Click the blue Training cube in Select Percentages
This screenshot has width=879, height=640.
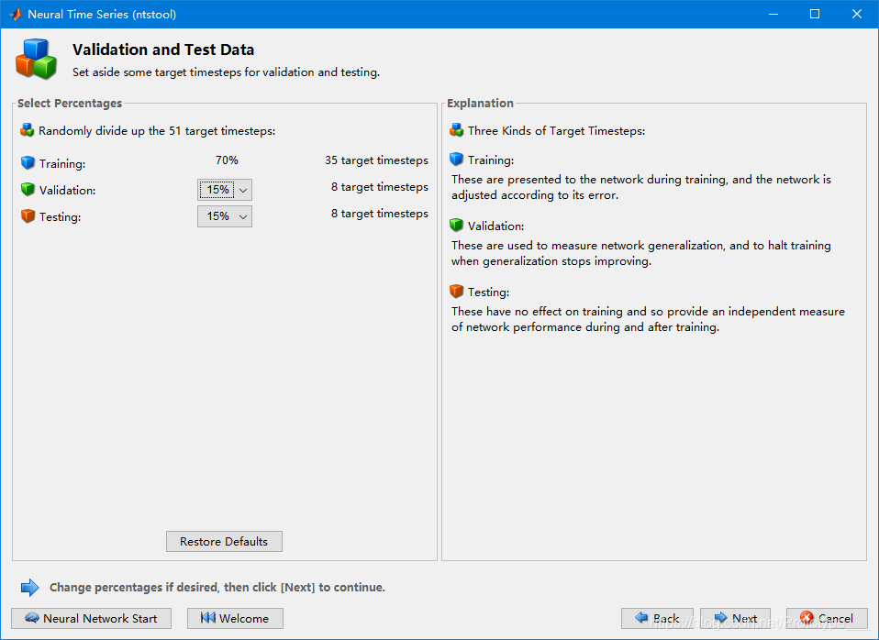click(28, 163)
